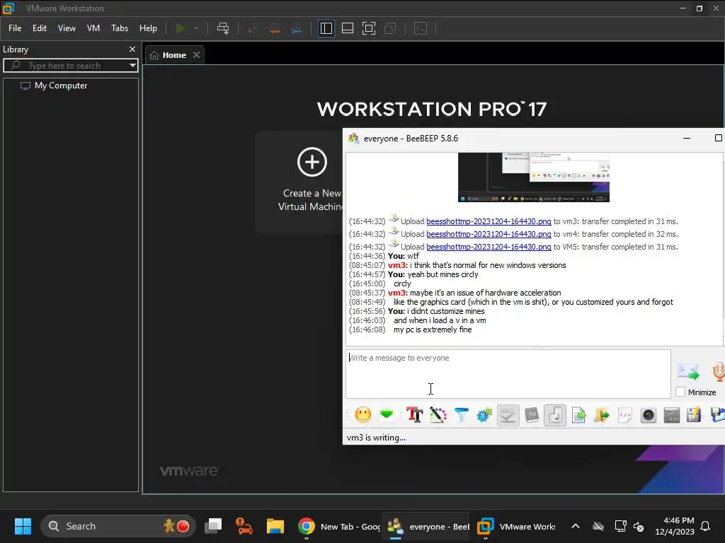Open the screenshot thumbnail in the chat
This screenshot has height=543, width=725.
coord(534,177)
